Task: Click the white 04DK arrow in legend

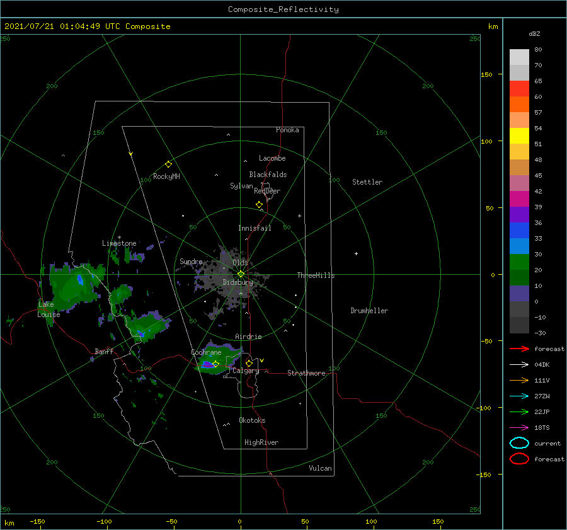Action: [519, 364]
